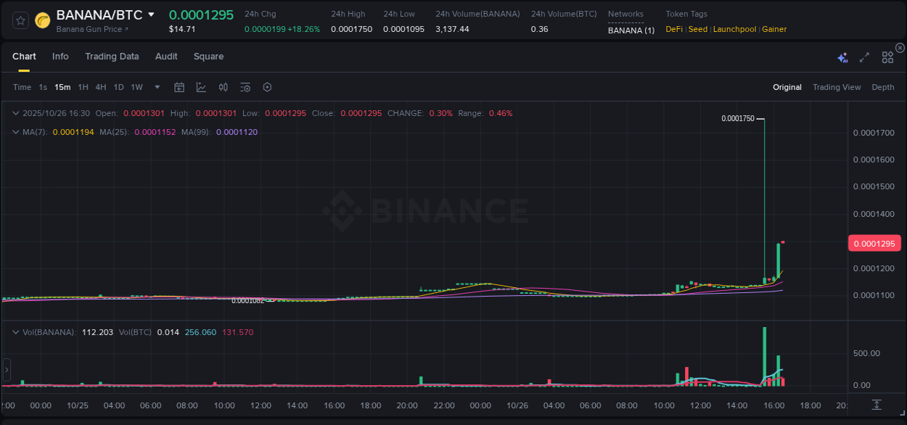
Task: Open chart settings via the hexagon icon
Action: [x=267, y=87]
